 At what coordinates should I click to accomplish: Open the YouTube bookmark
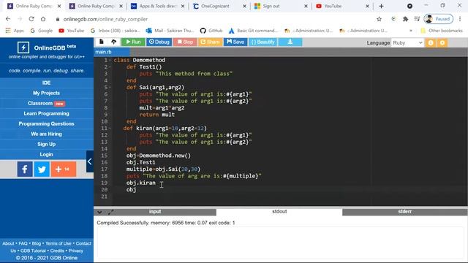tap(72, 31)
